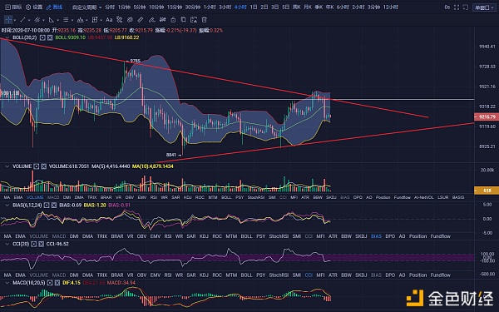Collapse the CCI(20) panel chevron
This screenshot has width=499, height=312.
pos(7,244)
